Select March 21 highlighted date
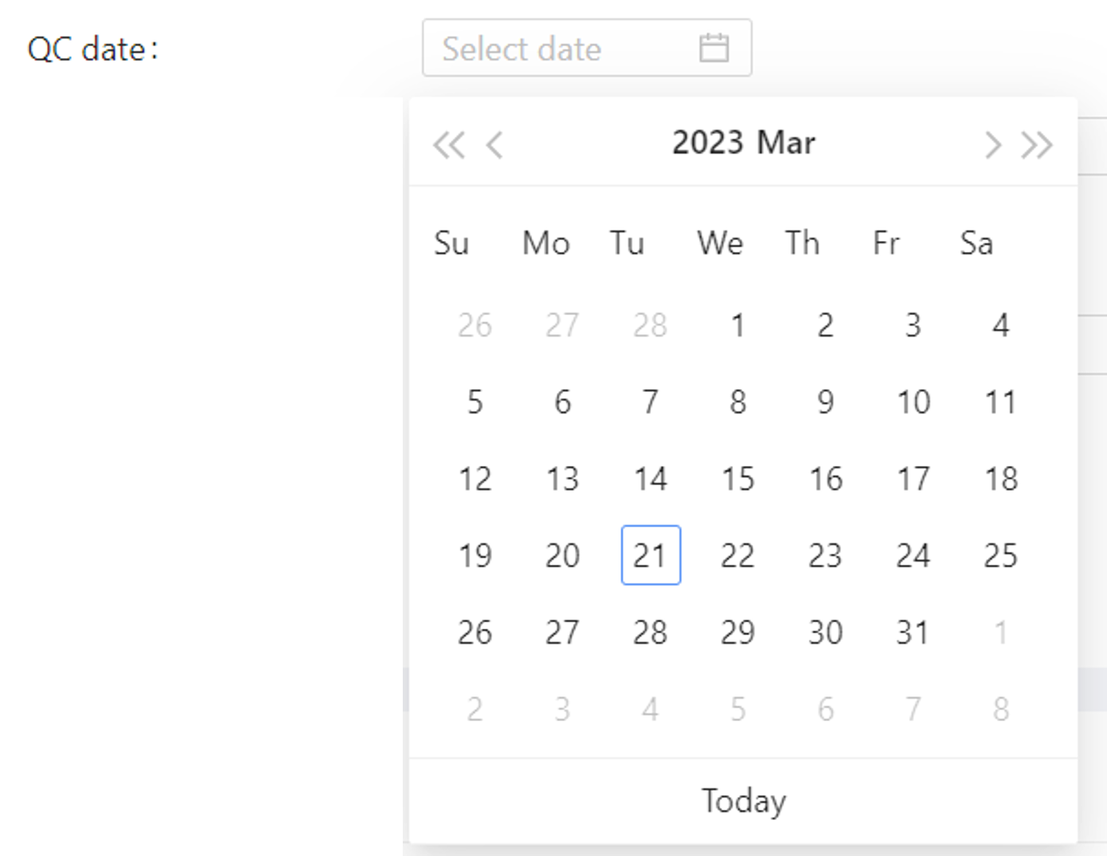Viewport: 1107px width, 856px height. pos(650,555)
